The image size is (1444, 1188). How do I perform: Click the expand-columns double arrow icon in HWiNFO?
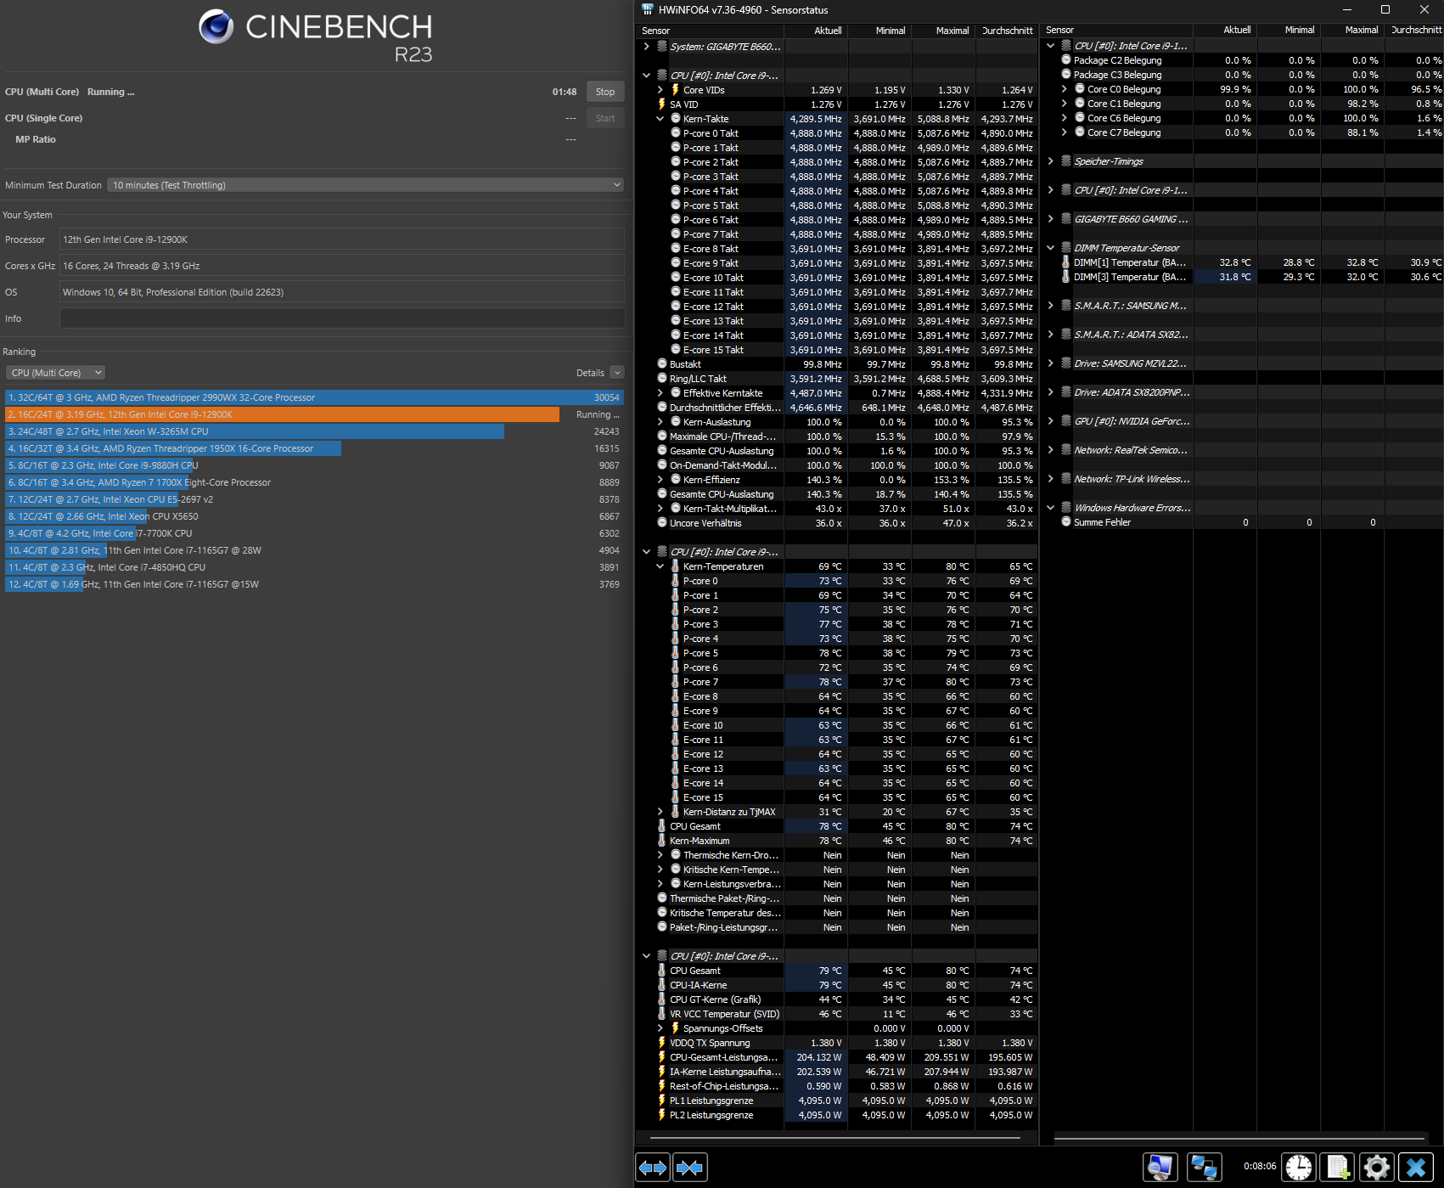click(x=653, y=1168)
